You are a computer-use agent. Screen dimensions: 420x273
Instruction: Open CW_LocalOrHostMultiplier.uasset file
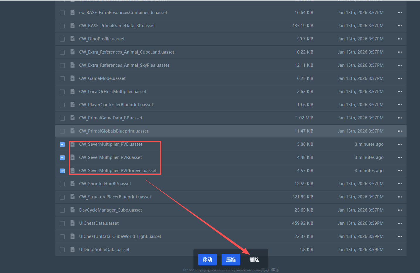[x=112, y=92]
